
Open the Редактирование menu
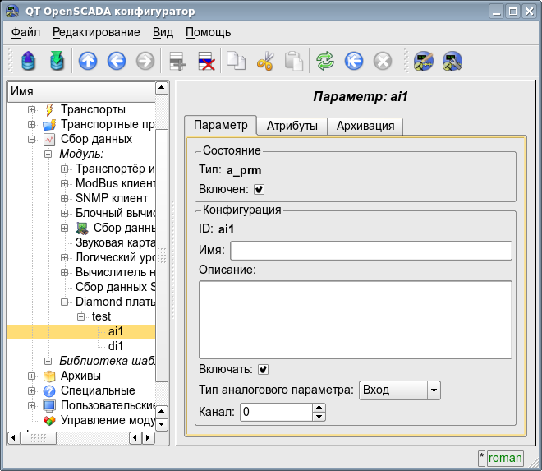tap(97, 32)
